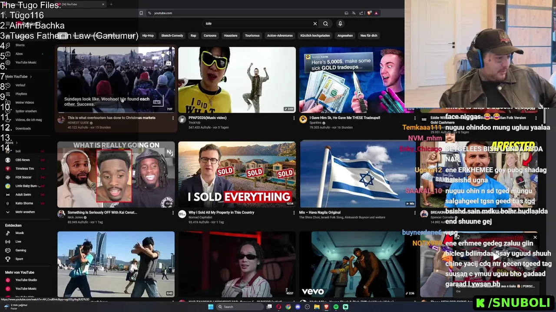Open YouTube Studio from the sidebar
Screen dimensions: 556x312
pyautogui.click(x=26, y=280)
